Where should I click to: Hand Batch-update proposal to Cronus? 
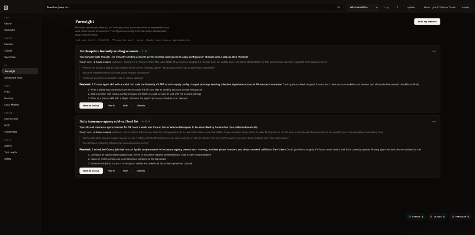[91, 105]
